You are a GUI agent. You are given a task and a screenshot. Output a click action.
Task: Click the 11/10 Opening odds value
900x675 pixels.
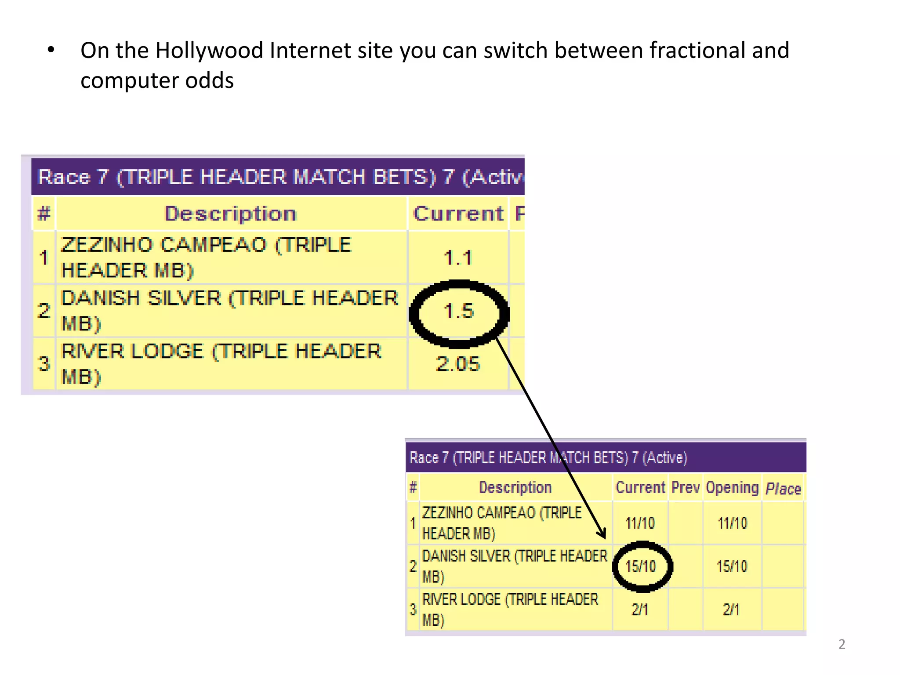pyautogui.click(x=732, y=523)
